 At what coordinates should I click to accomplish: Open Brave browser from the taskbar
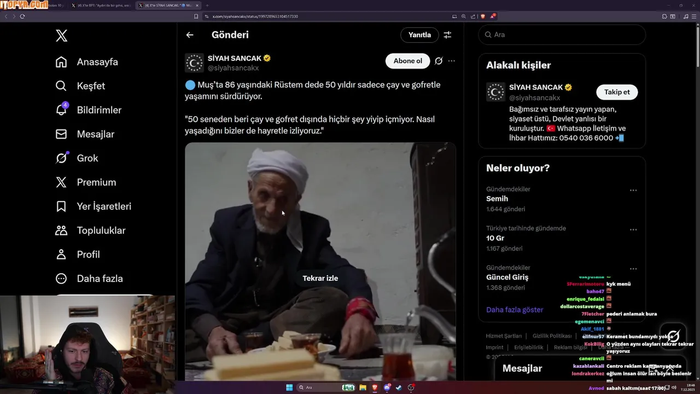tap(375, 387)
